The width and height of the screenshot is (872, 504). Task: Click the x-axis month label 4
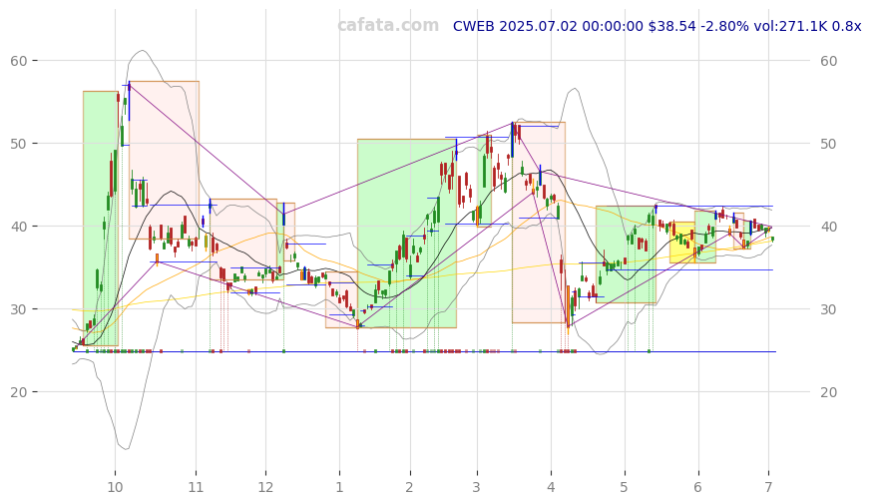[x=551, y=487]
